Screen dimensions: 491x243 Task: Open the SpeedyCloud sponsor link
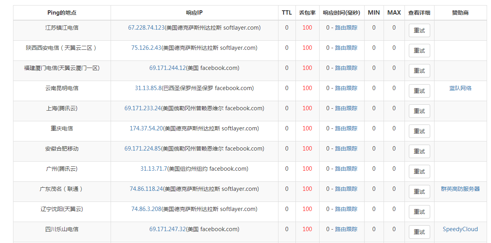pos(460,229)
